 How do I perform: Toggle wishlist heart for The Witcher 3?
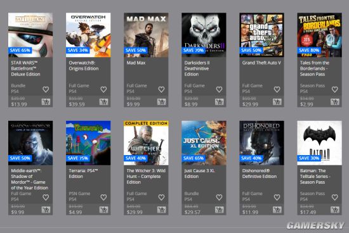[x=161, y=198]
